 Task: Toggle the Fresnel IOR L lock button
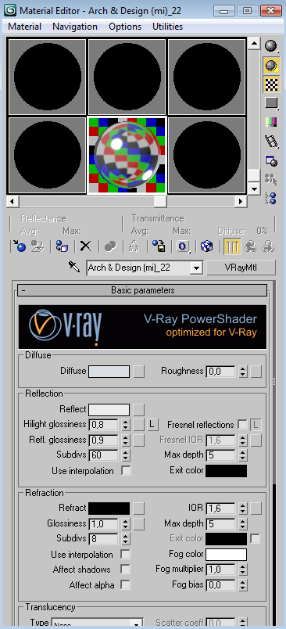click(x=256, y=424)
